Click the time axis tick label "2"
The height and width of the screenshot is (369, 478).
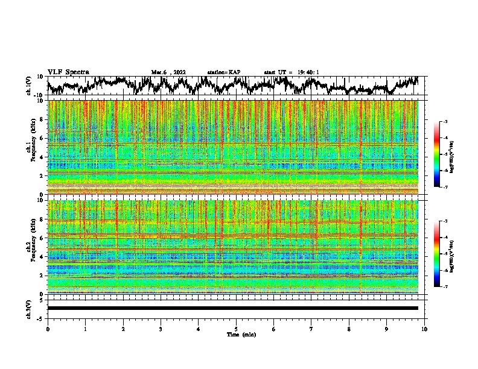tap(123, 329)
